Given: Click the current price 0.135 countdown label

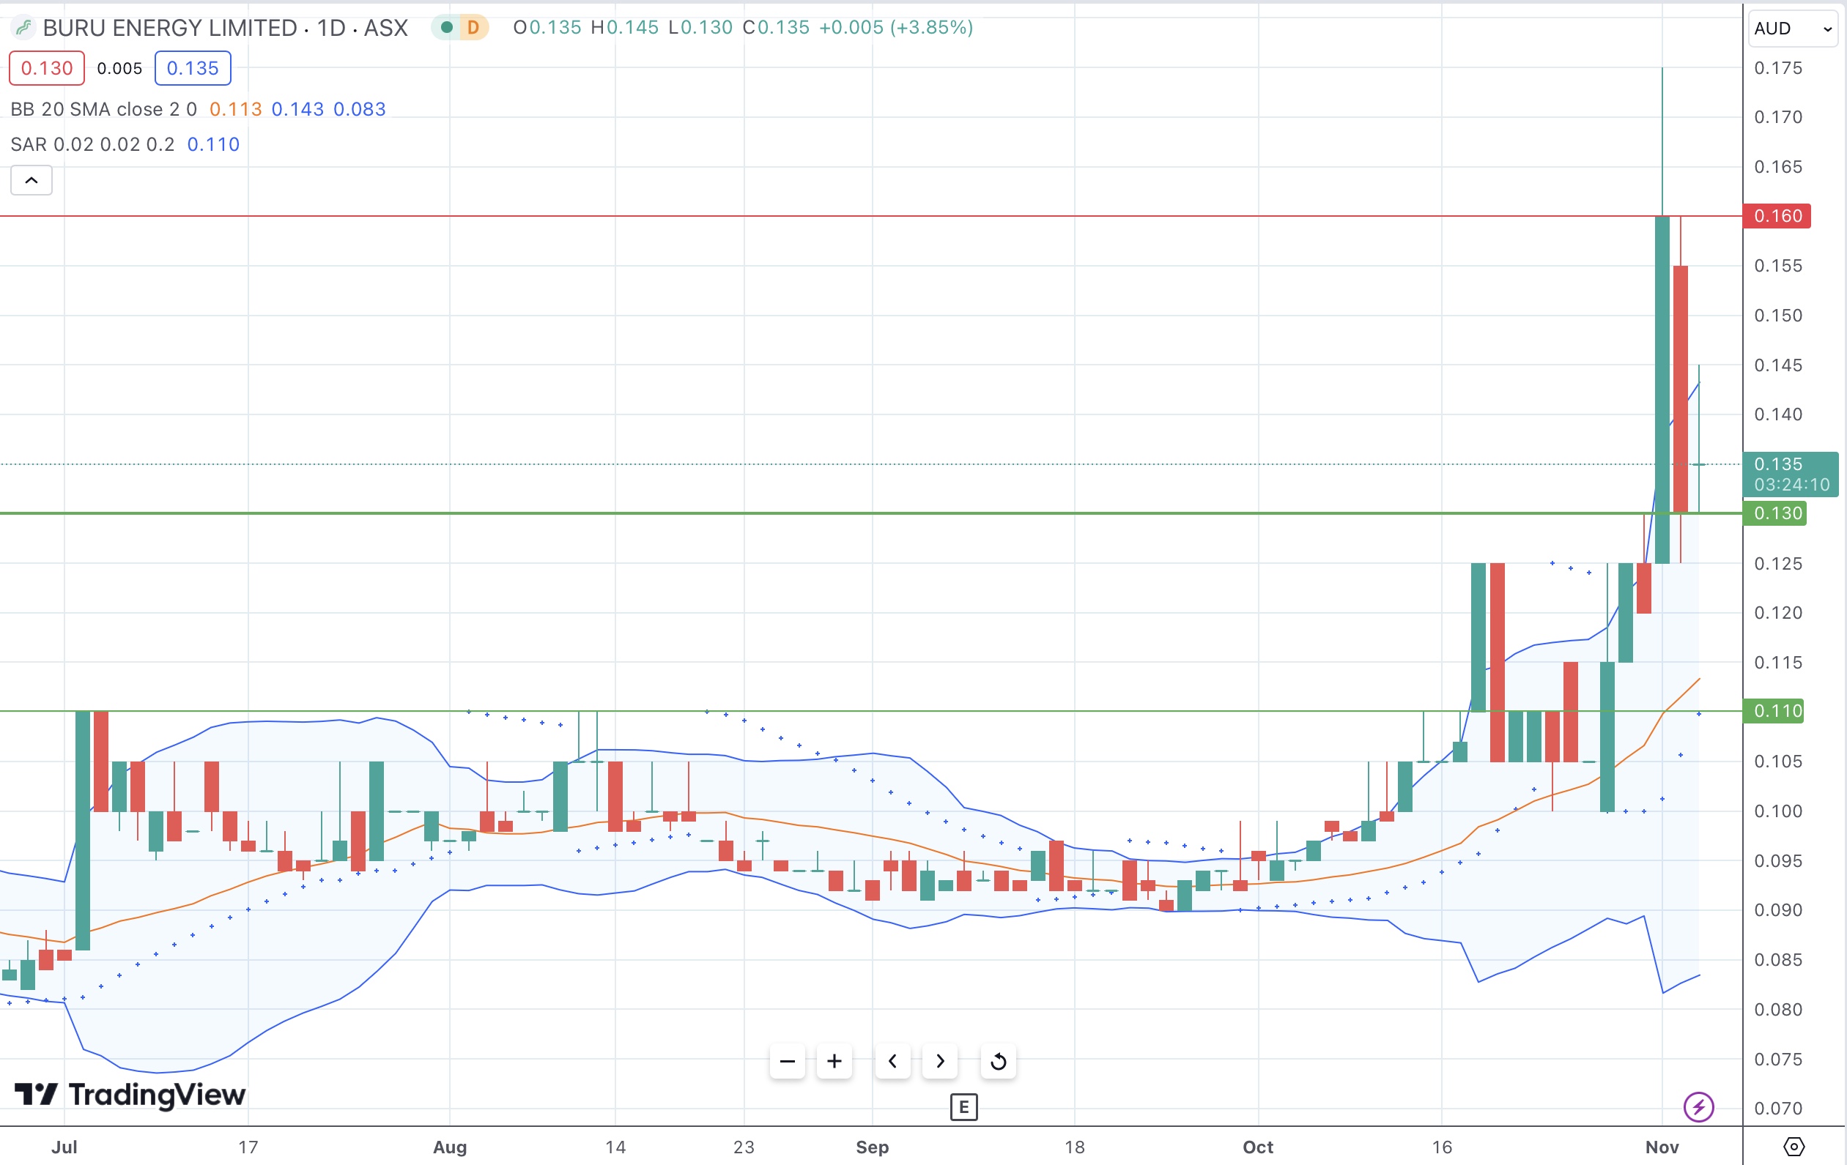Looking at the screenshot, I should 1791,474.
